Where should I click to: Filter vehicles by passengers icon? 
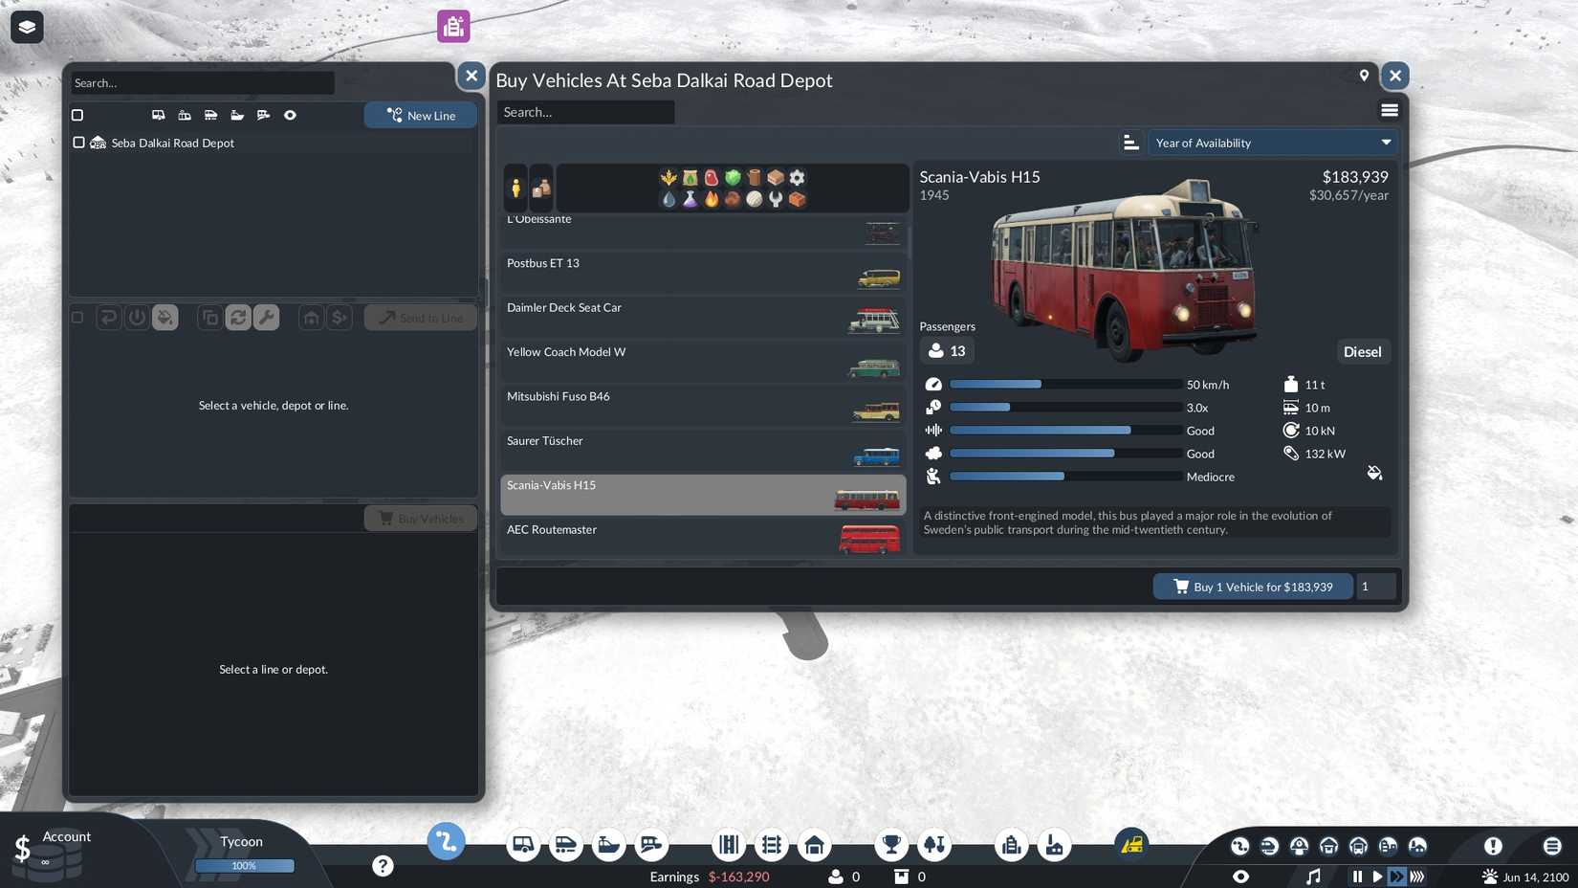pos(515,188)
